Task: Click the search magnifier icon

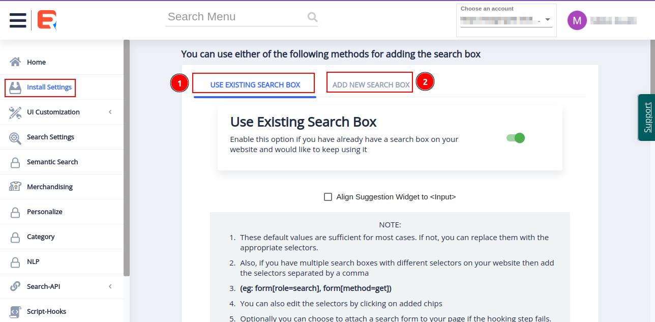Action: 312,17
